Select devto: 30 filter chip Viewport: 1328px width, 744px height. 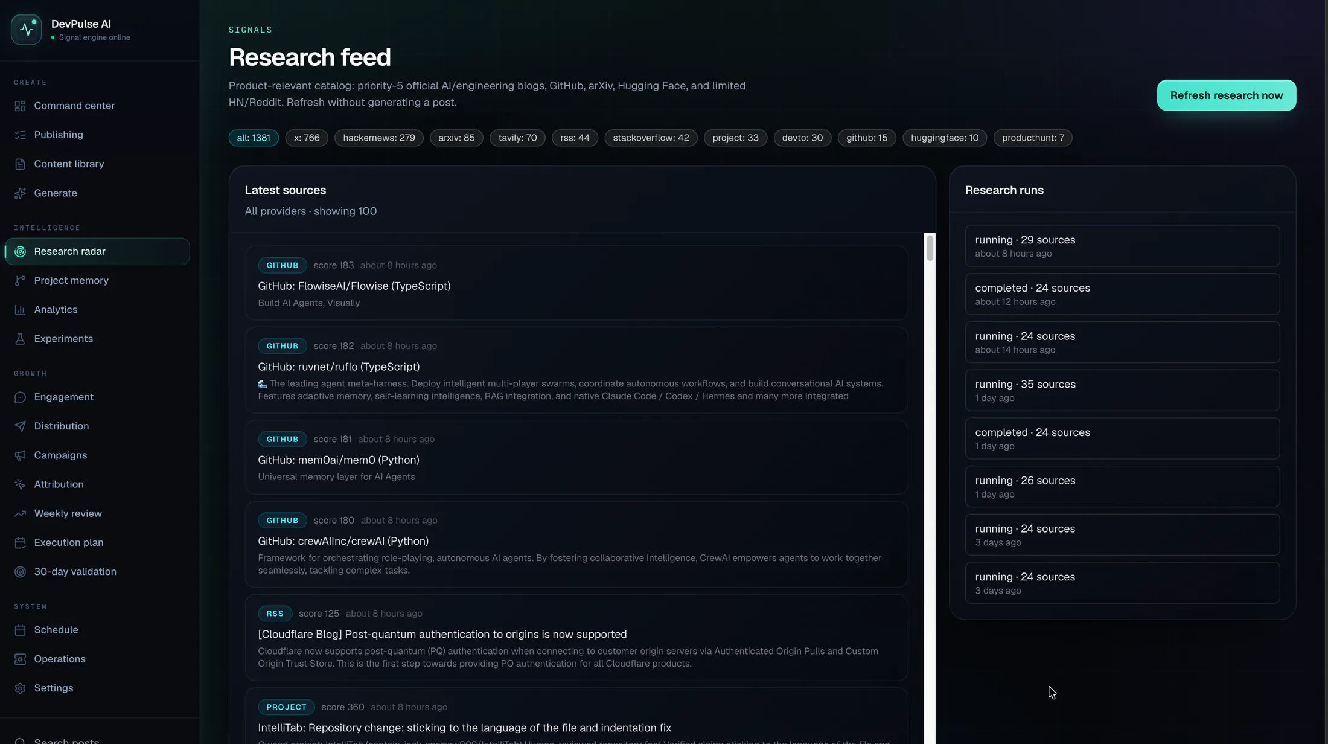[802, 138]
